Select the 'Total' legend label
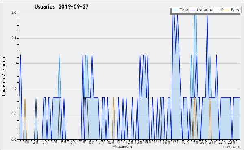Viewport: 244px width, 150px height. [x=184, y=10]
